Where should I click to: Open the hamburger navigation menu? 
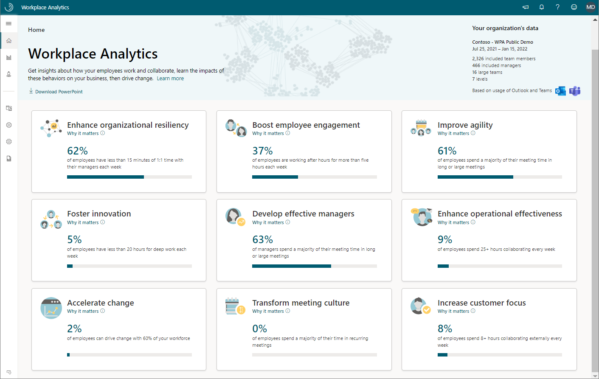pos(8,23)
